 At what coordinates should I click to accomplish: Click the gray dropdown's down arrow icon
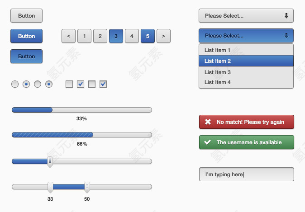click(286, 16)
